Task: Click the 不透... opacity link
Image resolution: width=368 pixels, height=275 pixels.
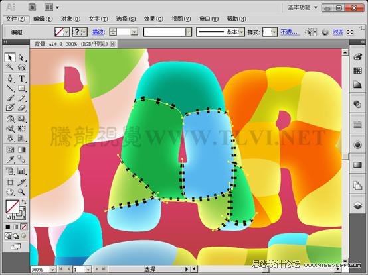Action: point(290,32)
